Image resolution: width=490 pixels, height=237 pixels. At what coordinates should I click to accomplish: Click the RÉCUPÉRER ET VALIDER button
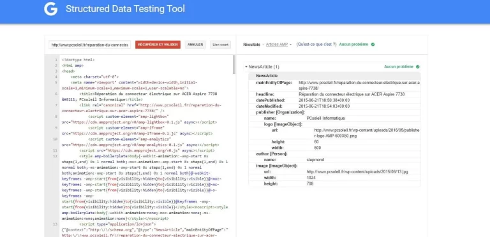158,45
